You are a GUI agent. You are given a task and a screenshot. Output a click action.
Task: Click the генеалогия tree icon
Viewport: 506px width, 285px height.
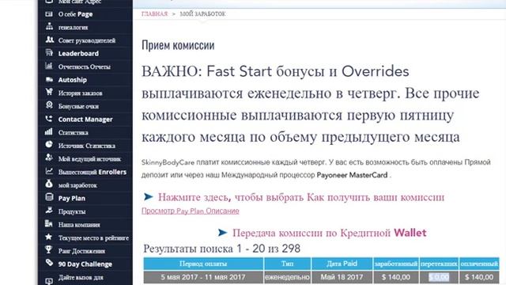tap(49, 26)
